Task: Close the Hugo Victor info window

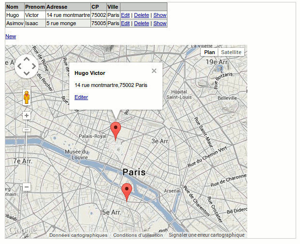Action: point(154,71)
